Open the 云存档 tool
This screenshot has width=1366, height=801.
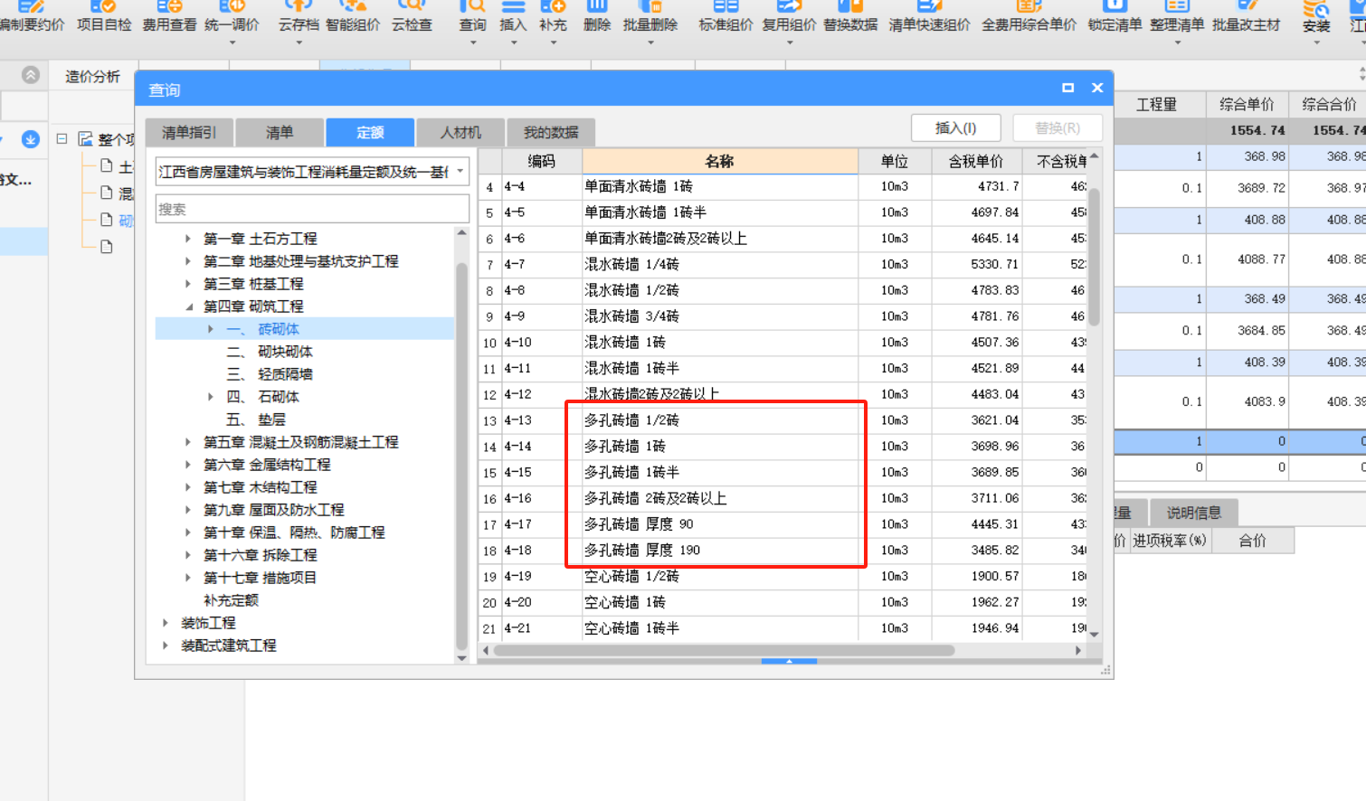pyautogui.click(x=299, y=18)
